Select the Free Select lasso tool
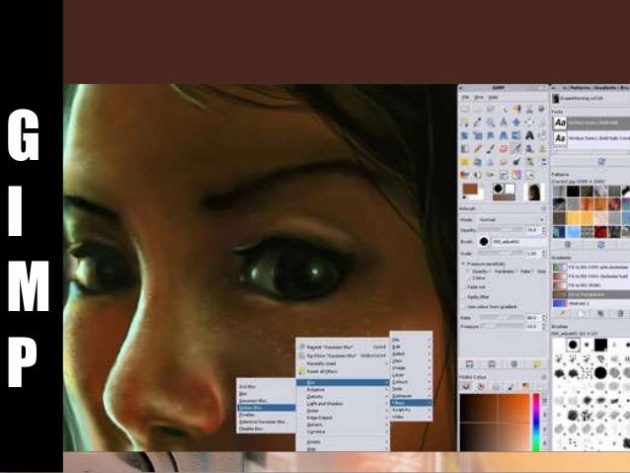Screen dimensions: 630x473 coord(491,110)
